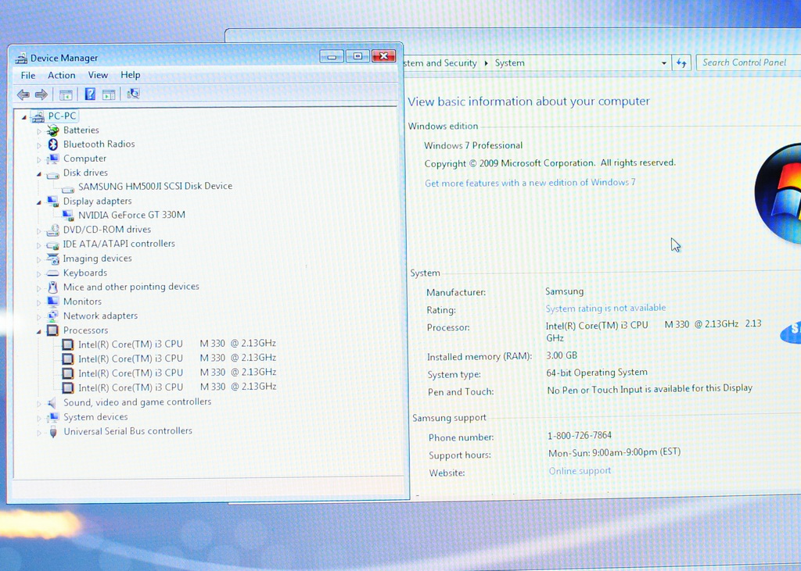
Task: Click the NVIDIA GeForce GT 330M adapter icon
Action: click(68, 216)
